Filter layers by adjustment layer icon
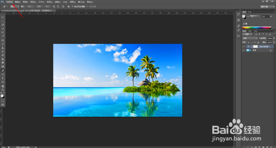The image size is (276, 148). [259, 34]
